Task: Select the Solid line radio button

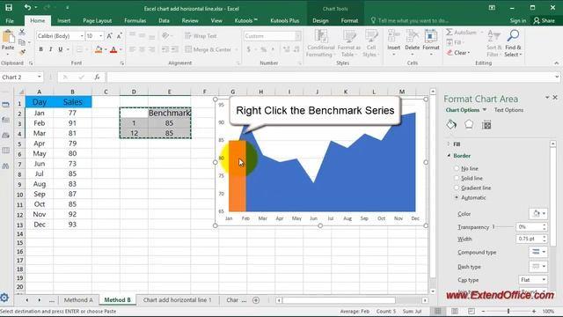Action: tap(457, 178)
